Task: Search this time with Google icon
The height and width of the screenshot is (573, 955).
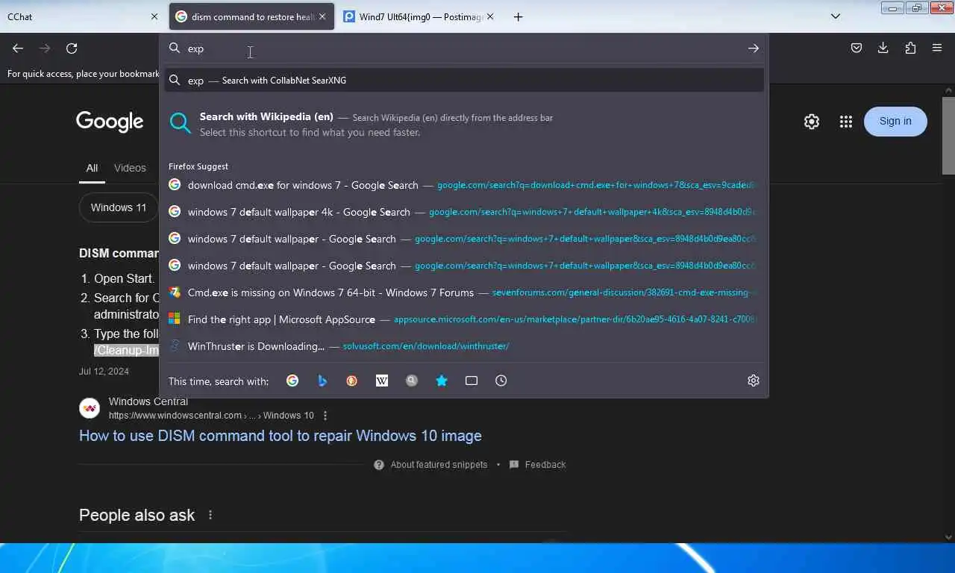Action: (x=292, y=381)
